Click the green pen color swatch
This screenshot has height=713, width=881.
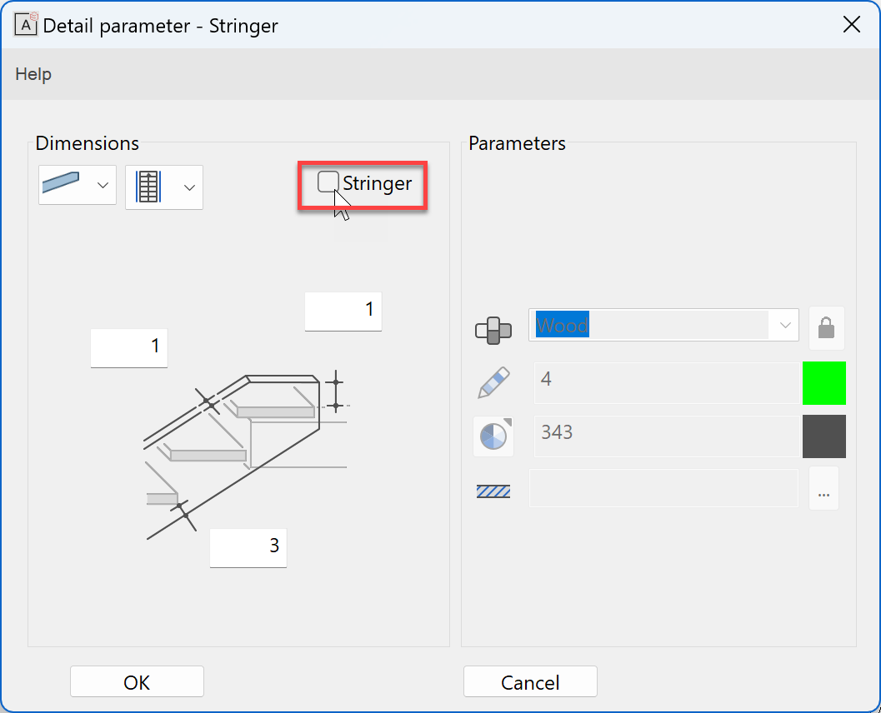823,383
